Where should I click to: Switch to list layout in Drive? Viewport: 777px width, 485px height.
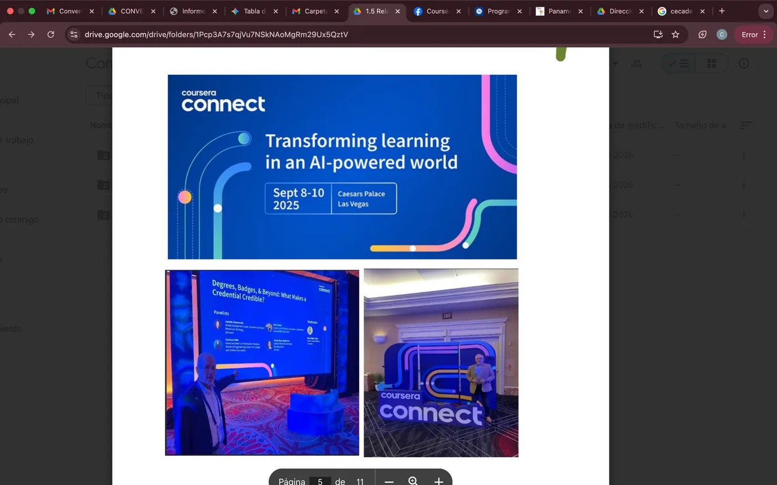(x=678, y=64)
